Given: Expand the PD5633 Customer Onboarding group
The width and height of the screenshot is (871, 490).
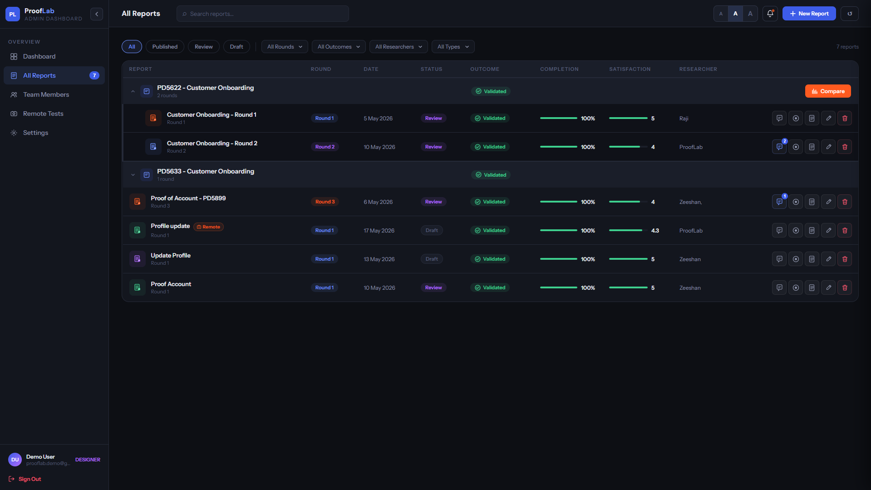Looking at the screenshot, I should coord(133,175).
